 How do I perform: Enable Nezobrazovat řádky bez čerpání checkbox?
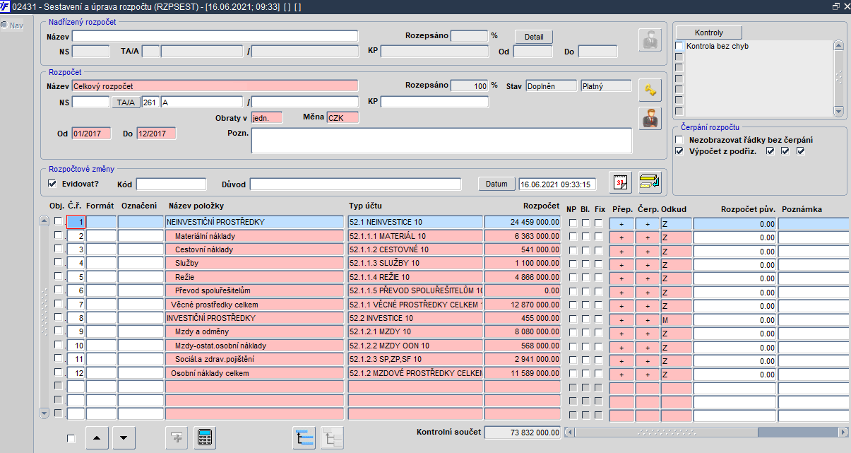coord(679,140)
